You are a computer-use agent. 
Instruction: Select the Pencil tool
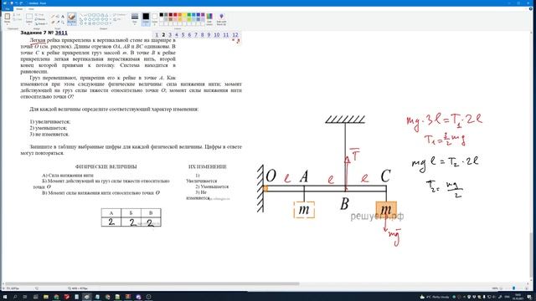click(53, 17)
